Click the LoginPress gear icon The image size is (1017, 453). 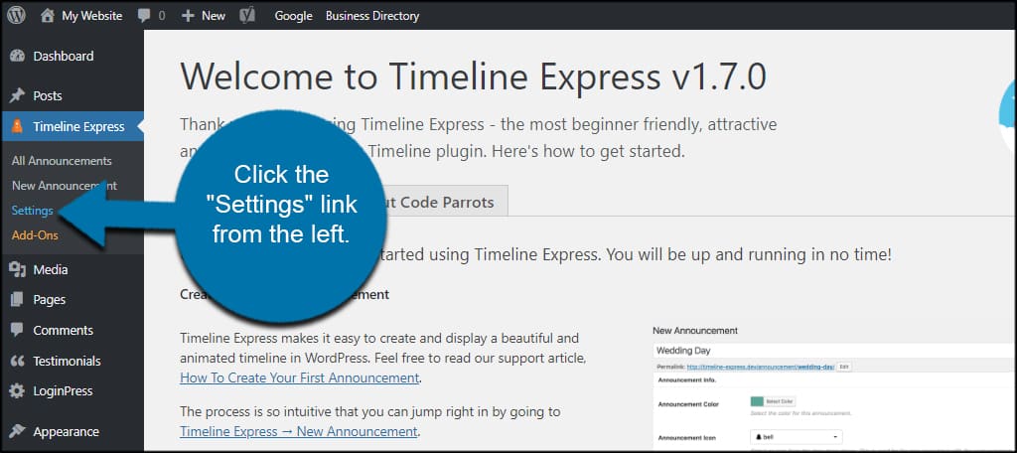18,391
